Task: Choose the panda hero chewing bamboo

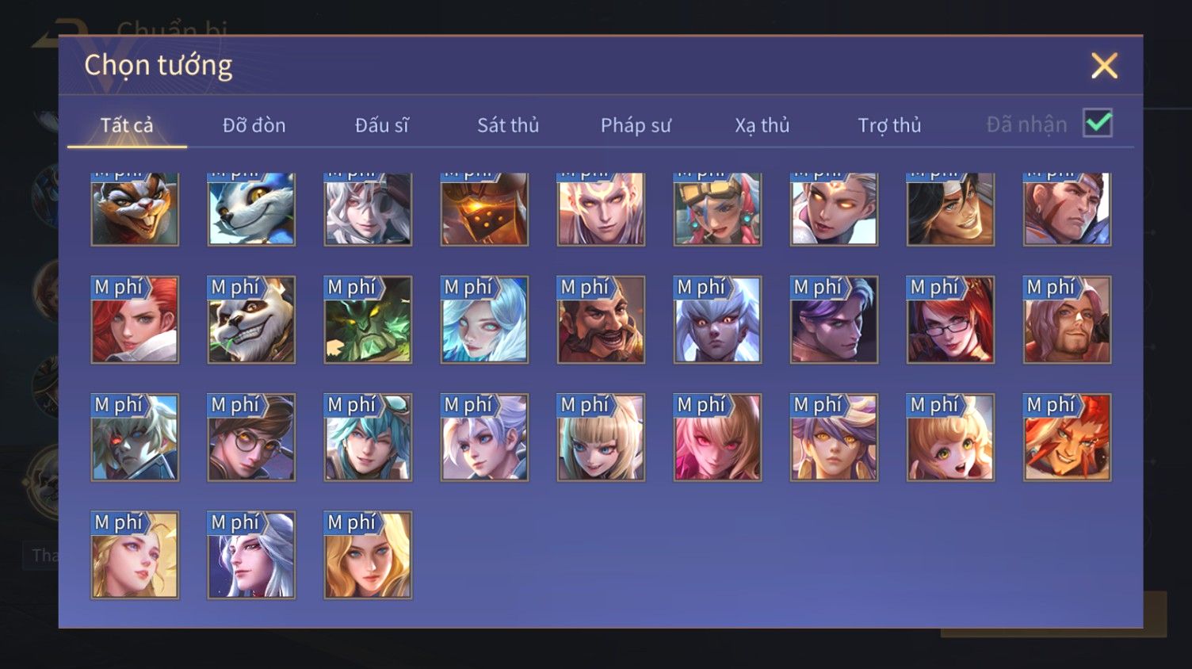Action: click(x=251, y=319)
